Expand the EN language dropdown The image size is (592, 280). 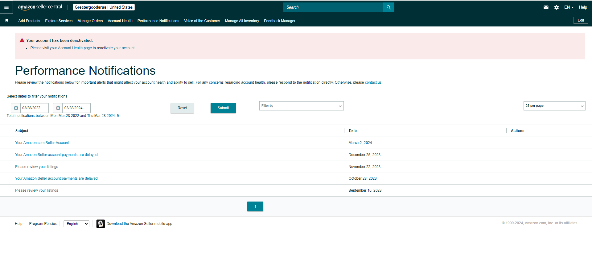click(x=569, y=7)
